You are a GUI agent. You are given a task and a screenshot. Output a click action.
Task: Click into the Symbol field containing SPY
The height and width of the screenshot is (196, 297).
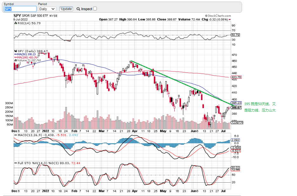[x=20, y=9]
